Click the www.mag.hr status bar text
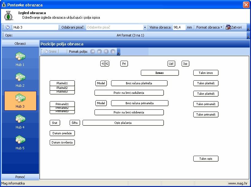Screen dimensions: 251x187 [238, 184]
